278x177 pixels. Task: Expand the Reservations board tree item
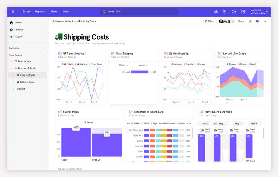(x=12, y=61)
